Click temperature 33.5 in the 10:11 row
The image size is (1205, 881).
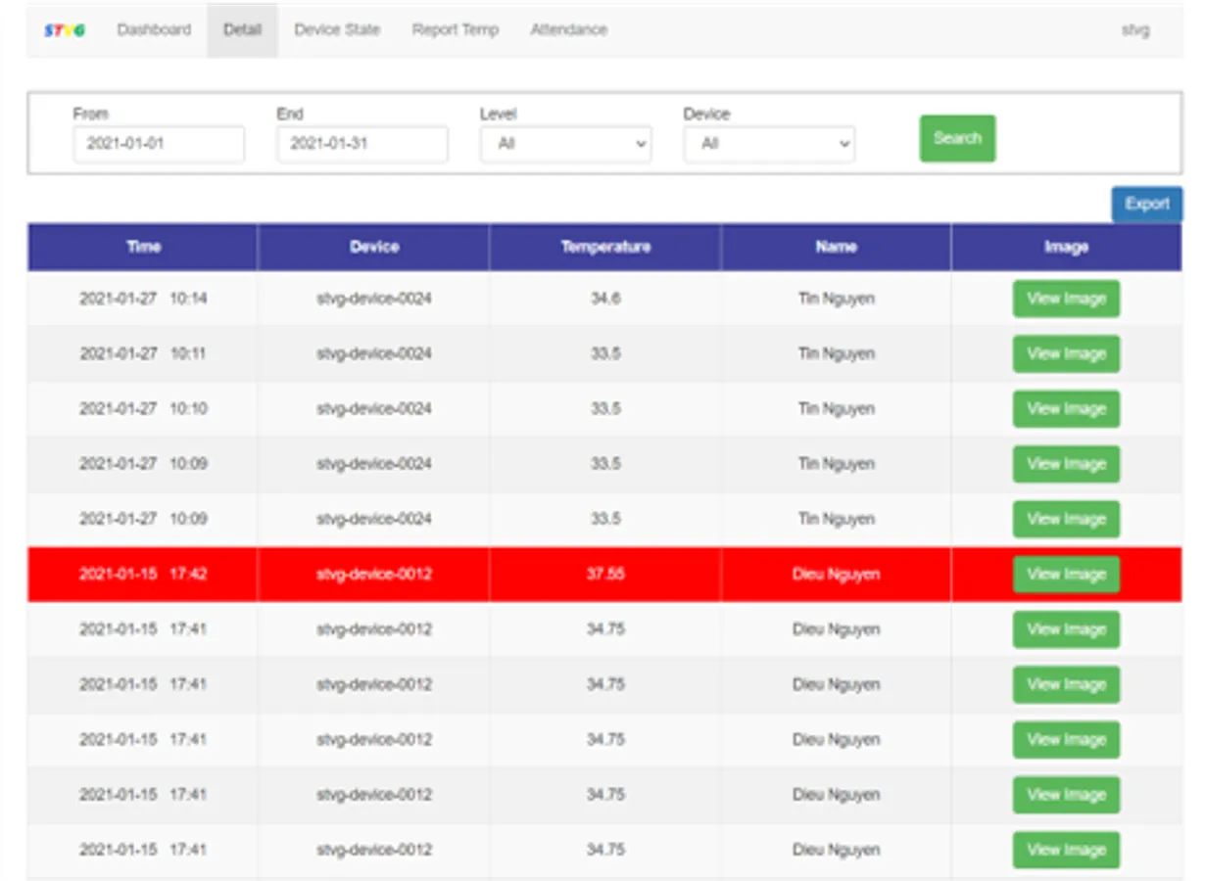[x=605, y=353]
